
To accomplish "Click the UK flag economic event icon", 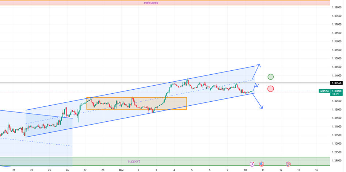I will coord(288,164).
